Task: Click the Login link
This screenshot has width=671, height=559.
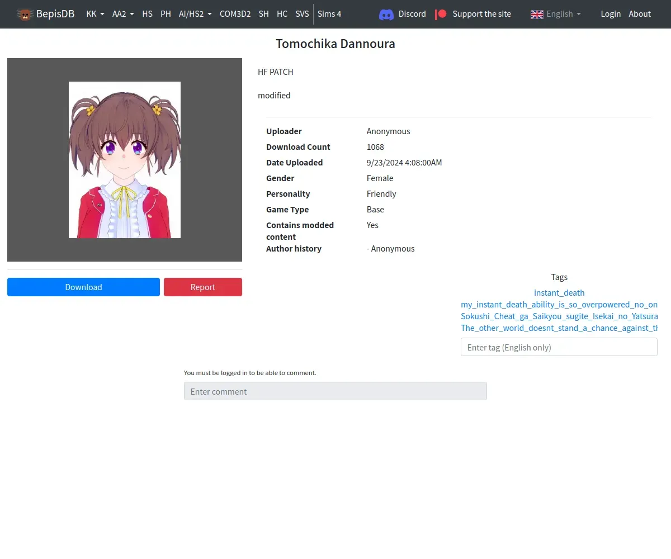Action: pyautogui.click(x=611, y=14)
